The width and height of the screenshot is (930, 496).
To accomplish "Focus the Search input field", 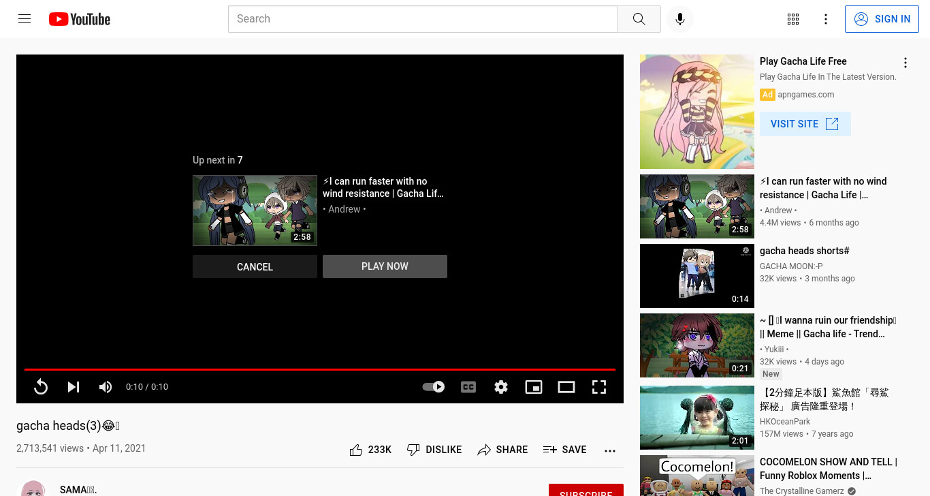I will (423, 19).
